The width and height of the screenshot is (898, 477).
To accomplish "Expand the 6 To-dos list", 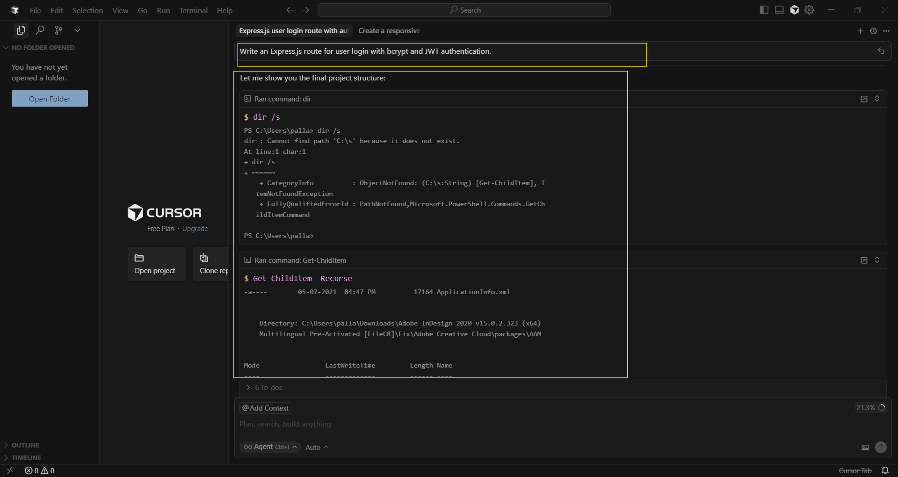I will (268, 387).
